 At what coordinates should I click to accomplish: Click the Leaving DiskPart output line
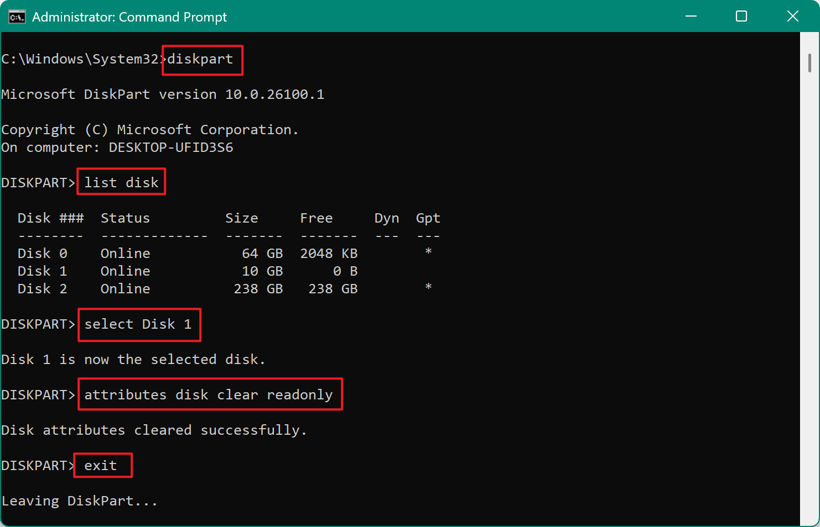[79, 500]
